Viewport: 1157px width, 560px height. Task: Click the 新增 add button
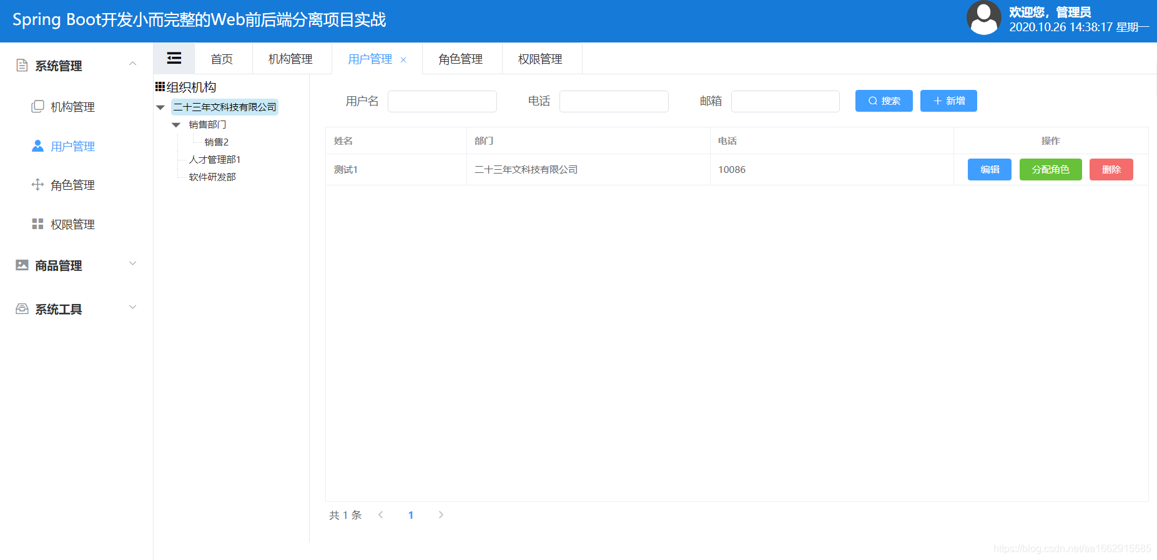(x=948, y=101)
